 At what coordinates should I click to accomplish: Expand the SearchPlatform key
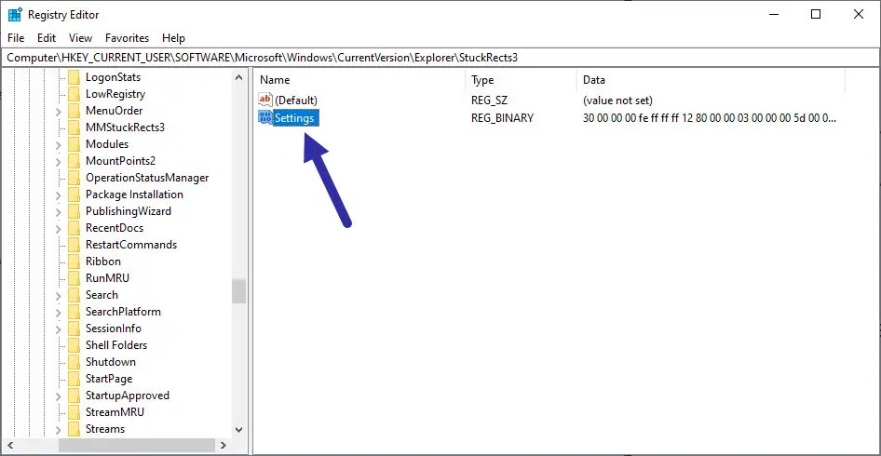click(x=59, y=313)
